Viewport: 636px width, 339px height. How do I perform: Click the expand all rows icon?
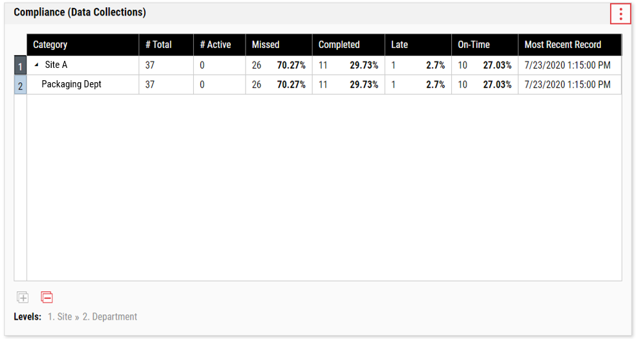pyautogui.click(x=23, y=297)
